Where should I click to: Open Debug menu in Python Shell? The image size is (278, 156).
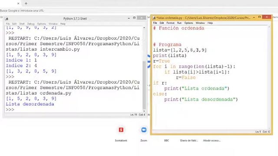coord(31,24)
